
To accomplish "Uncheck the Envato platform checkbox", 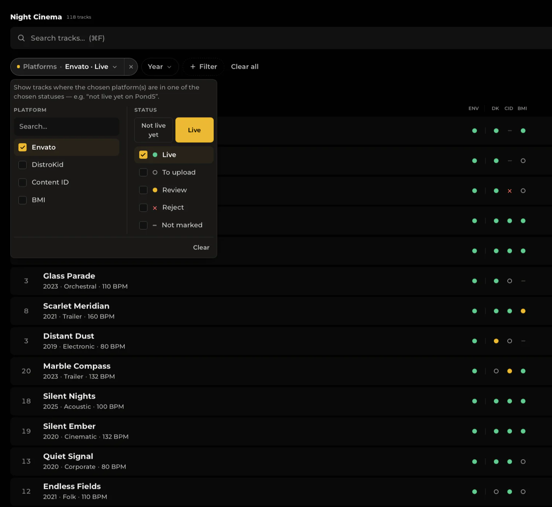I will pyautogui.click(x=22, y=147).
